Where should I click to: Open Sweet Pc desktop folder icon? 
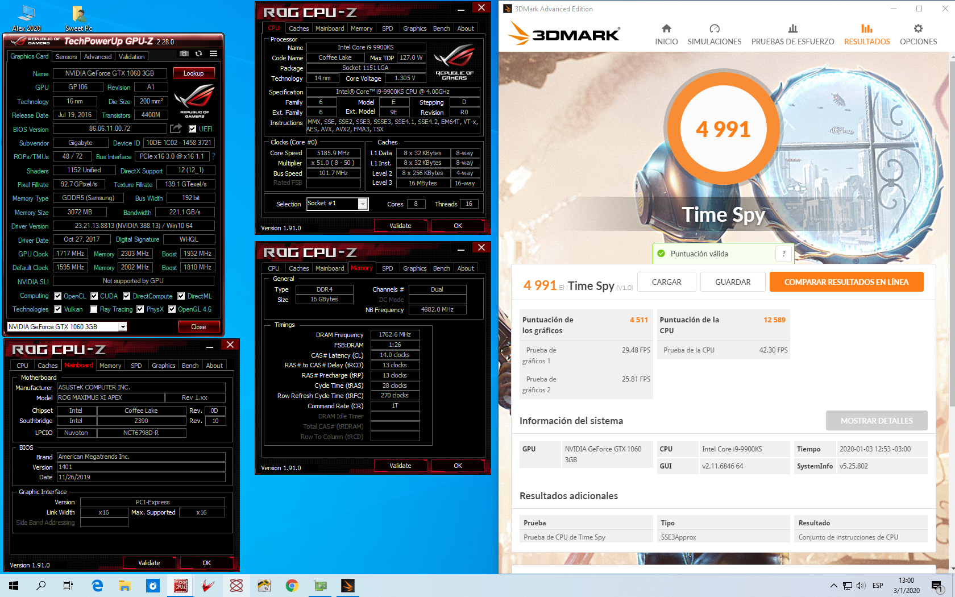click(78, 18)
